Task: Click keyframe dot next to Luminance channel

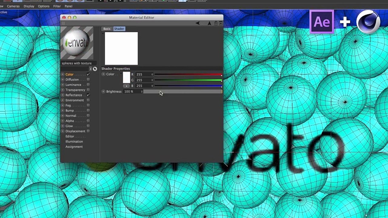Action: click(x=63, y=85)
